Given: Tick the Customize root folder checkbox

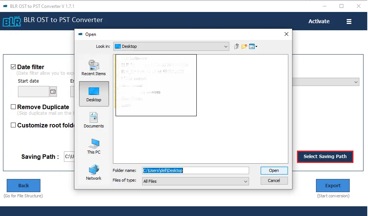Looking at the screenshot, I should coord(13,125).
